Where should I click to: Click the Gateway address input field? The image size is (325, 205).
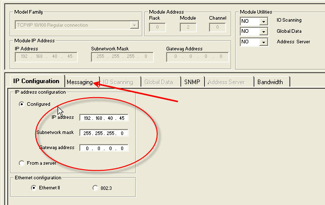(104, 148)
